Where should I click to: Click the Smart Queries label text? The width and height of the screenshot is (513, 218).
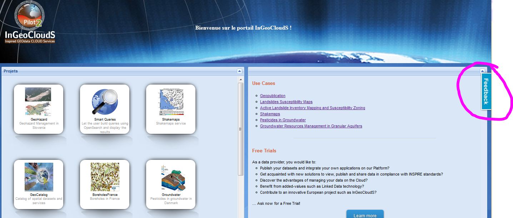105,120
